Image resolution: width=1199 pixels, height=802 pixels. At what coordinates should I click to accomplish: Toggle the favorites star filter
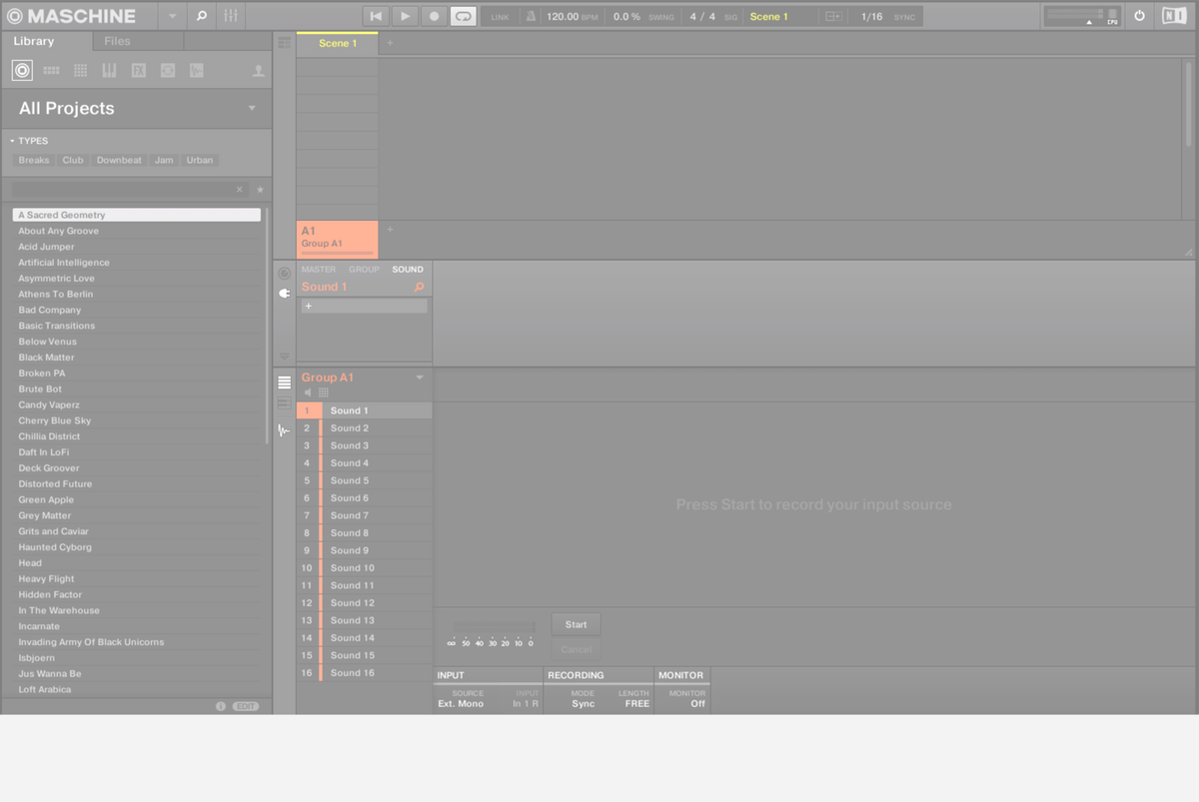pyautogui.click(x=260, y=189)
